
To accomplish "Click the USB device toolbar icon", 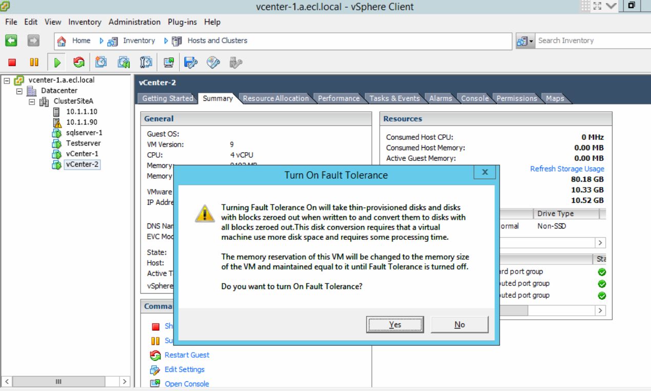I will click(x=235, y=63).
